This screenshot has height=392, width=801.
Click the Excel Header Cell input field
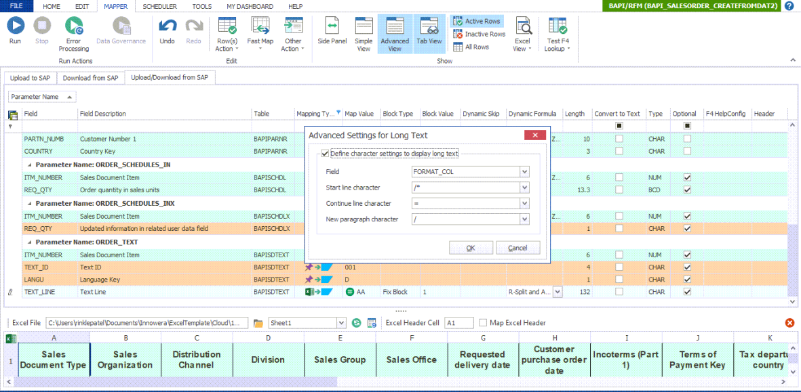(x=458, y=323)
